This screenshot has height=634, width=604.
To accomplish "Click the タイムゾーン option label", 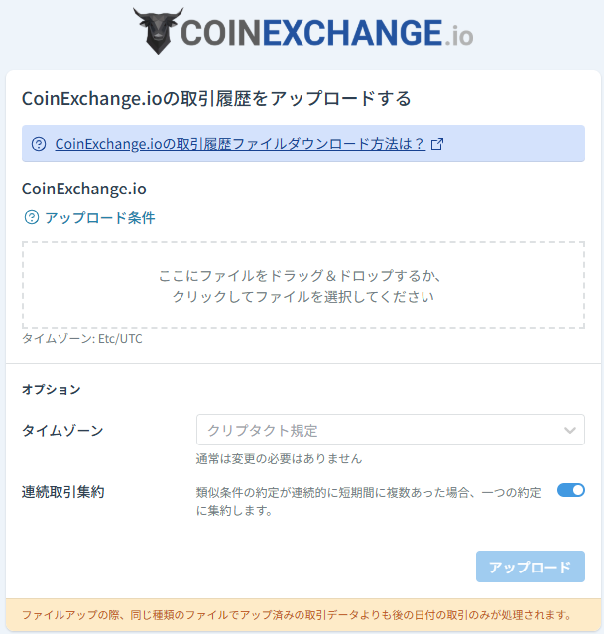I will pos(62,431).
